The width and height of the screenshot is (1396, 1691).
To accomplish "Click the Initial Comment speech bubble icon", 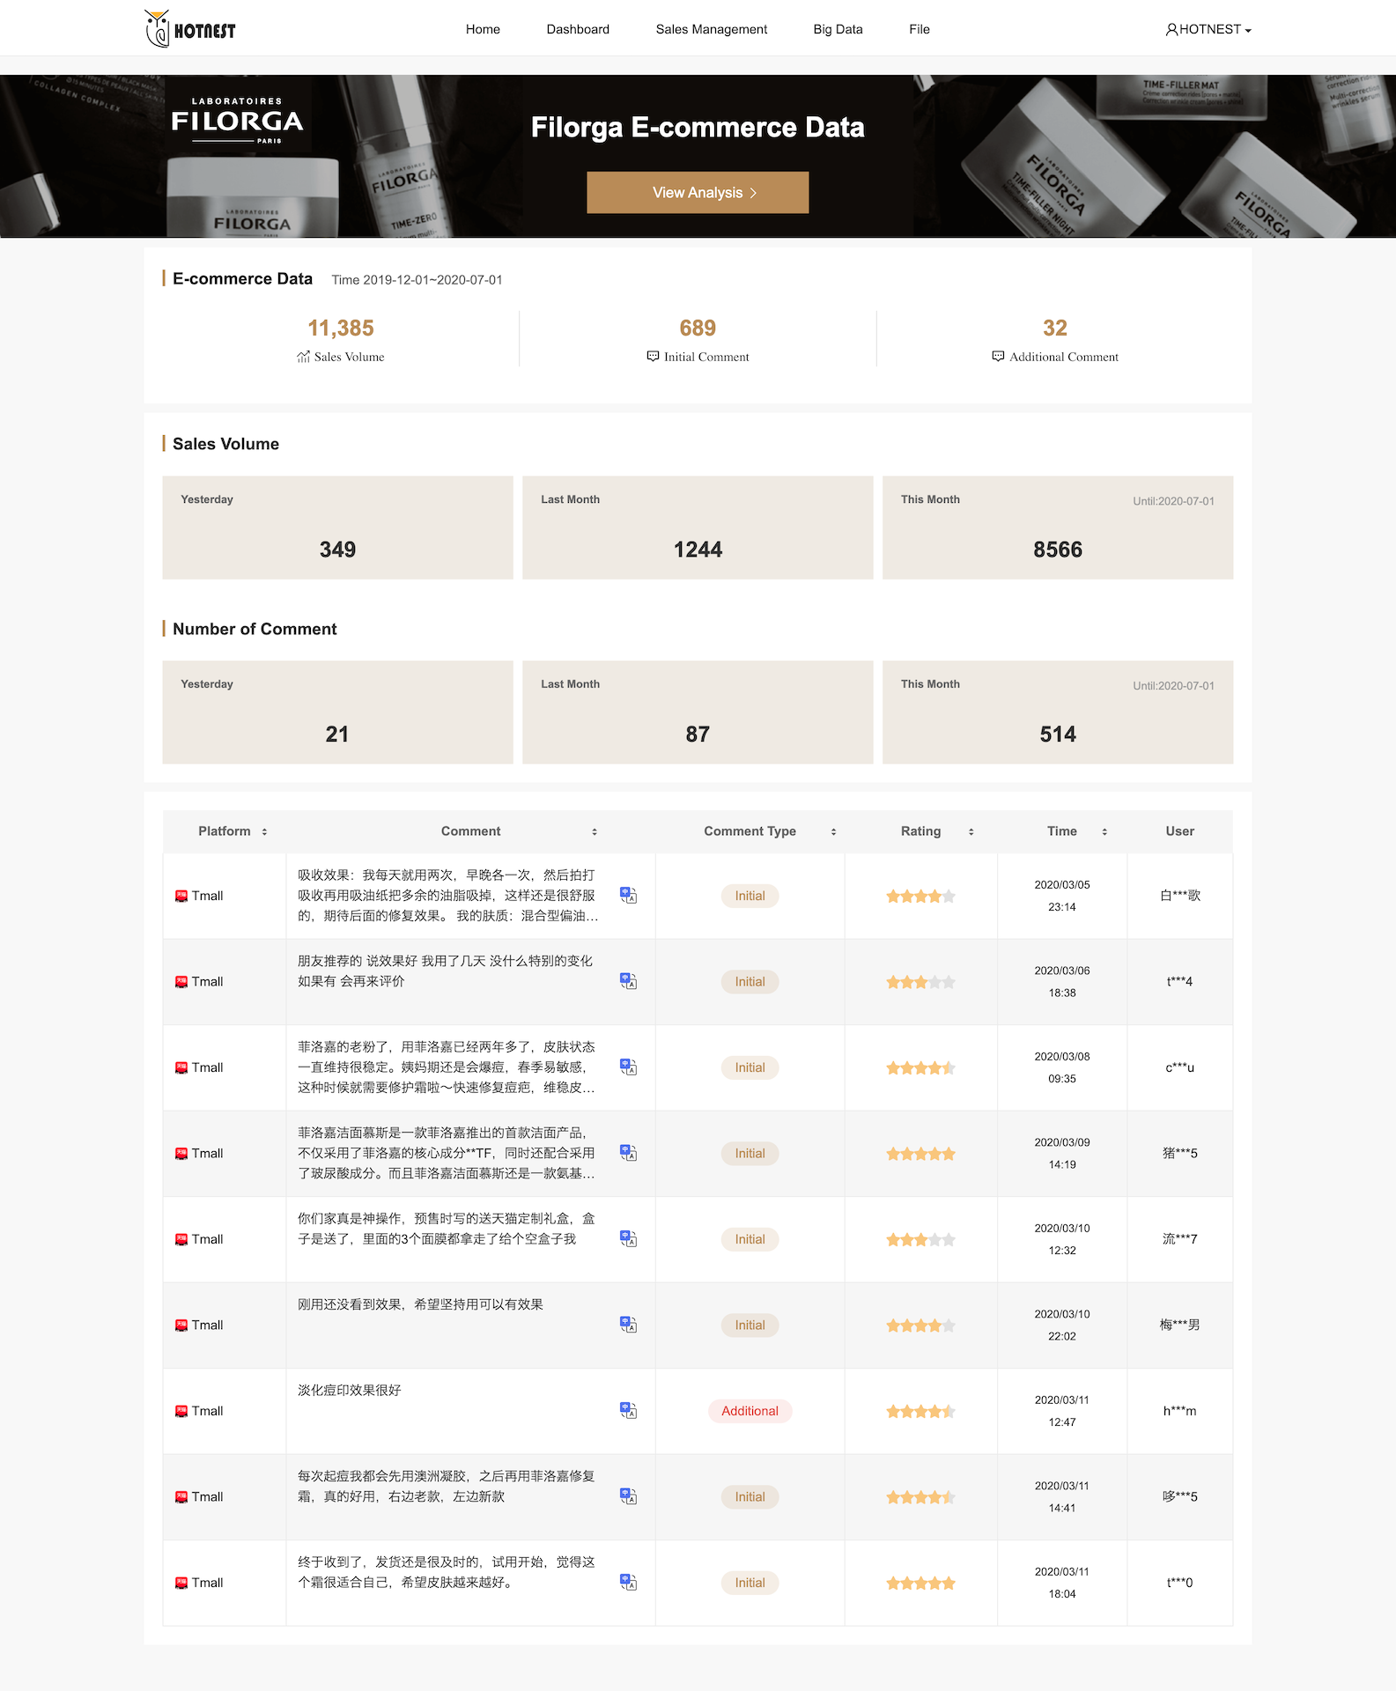I will pyautogui.click(x=653, y=357).
